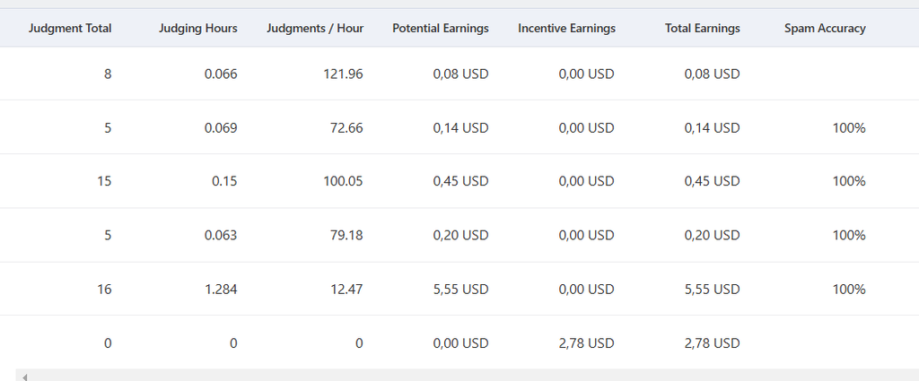Select the 2,78 USD incentive earnings cell

(x=586, y=343)
